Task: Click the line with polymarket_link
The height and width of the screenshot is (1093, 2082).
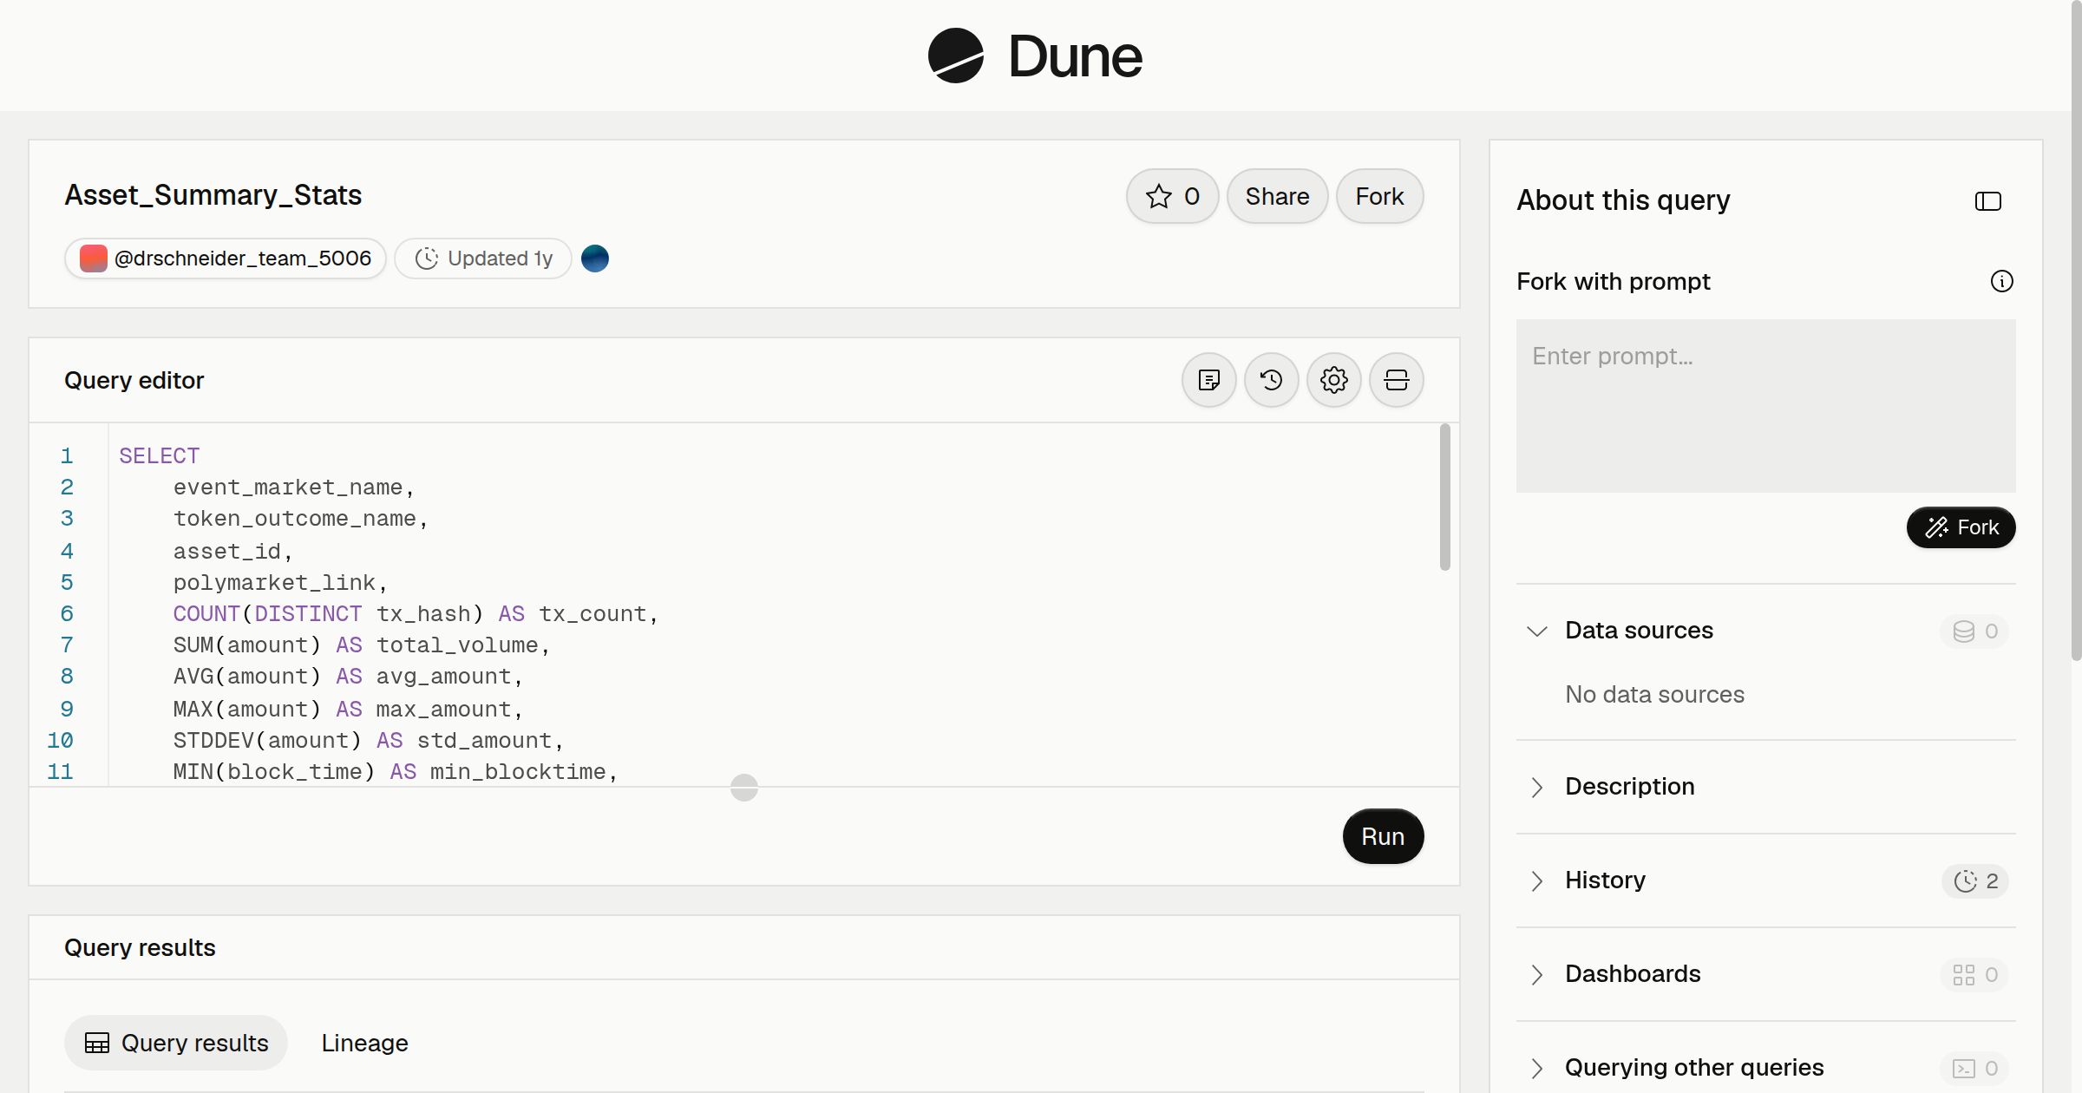Action: 280,582
